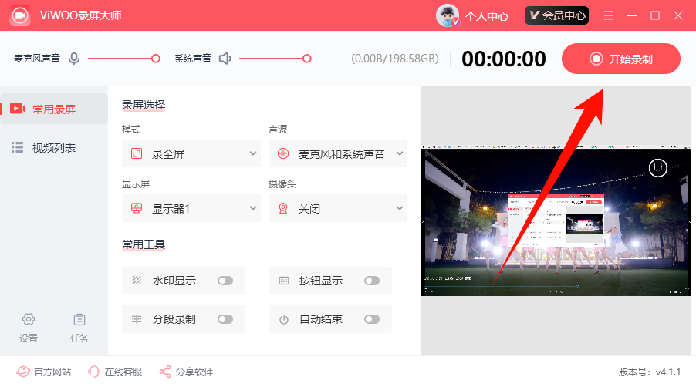Mute the microphone with its mic icon
The width and height of the screenshot is (696, 387).
point(74,59)
